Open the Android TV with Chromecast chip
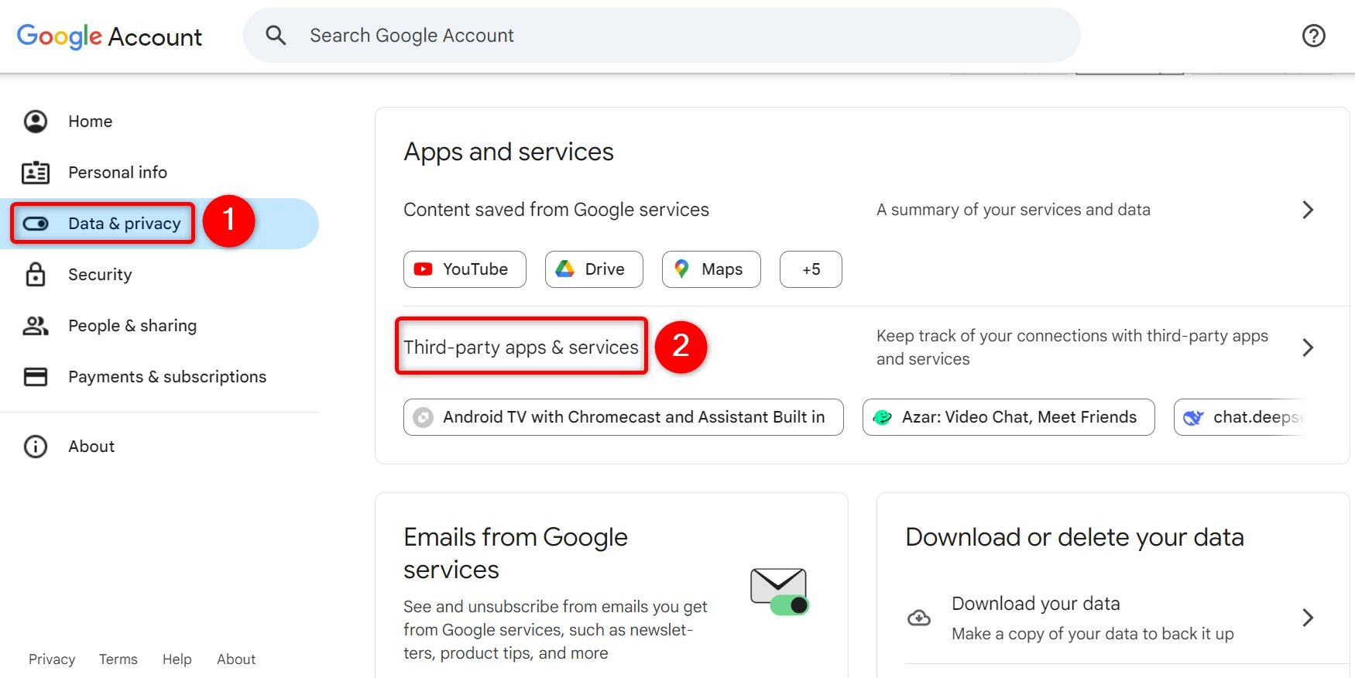The height and width of the screenshot is (678, 1355). tap(623, 417)
